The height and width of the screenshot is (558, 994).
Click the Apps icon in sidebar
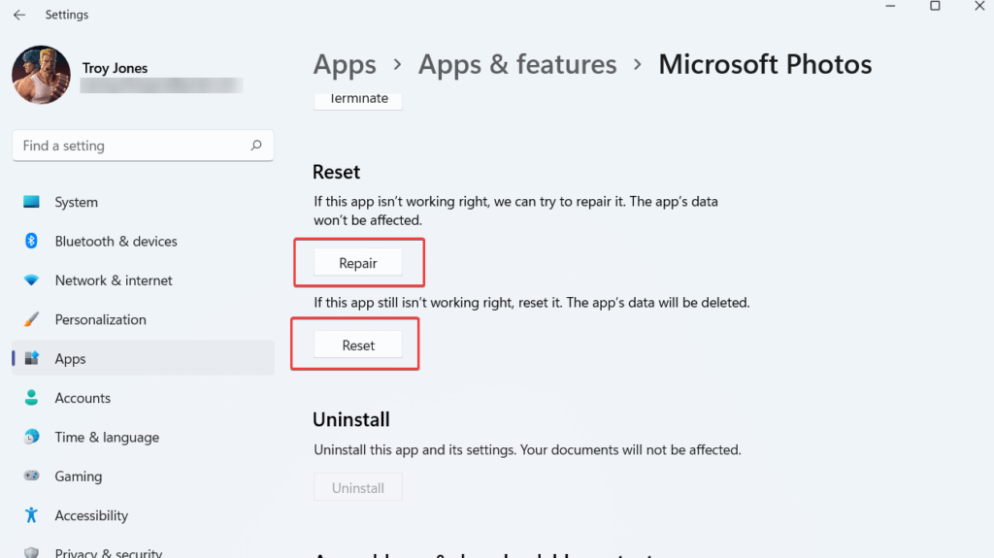click(x=31, y=358)
